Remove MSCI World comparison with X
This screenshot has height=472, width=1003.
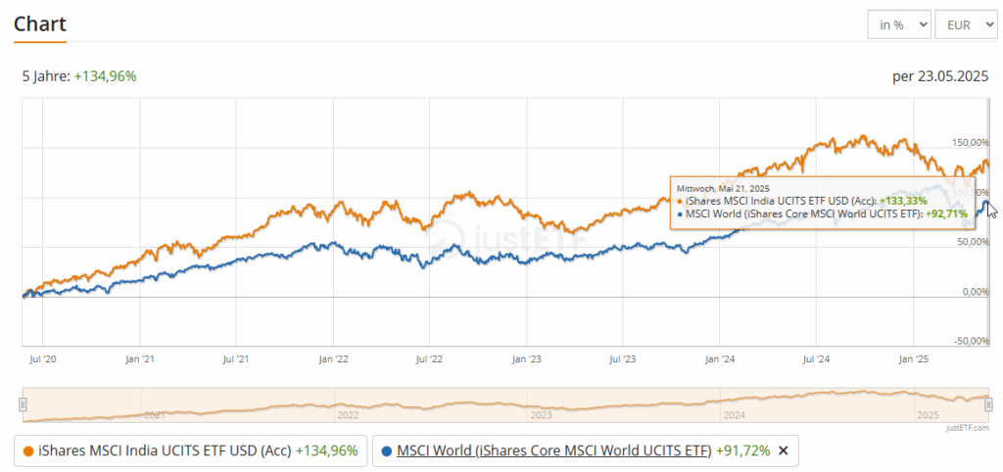click(783, 450)
